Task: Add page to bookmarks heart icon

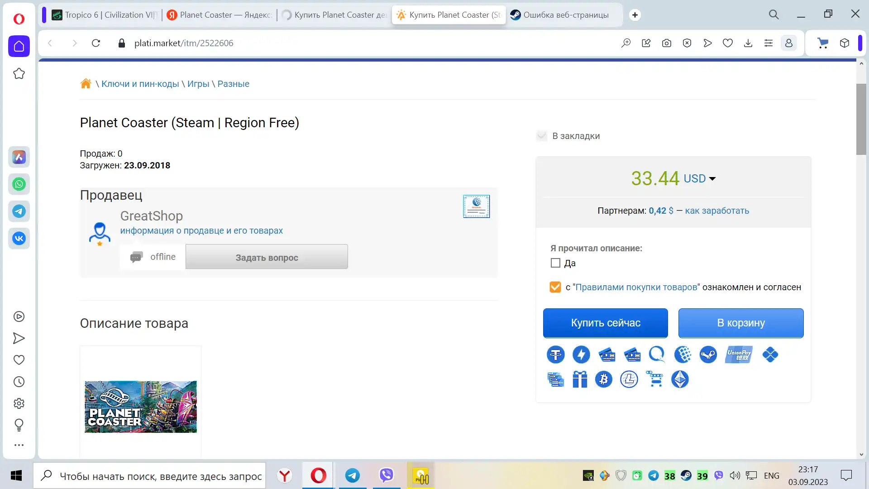Action: tap(728, 43)
